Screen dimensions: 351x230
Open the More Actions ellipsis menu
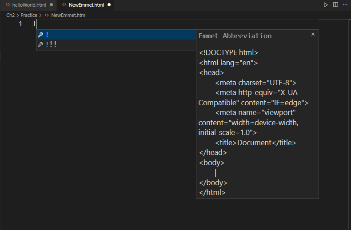pyautogui.click(x=345, y=5)
